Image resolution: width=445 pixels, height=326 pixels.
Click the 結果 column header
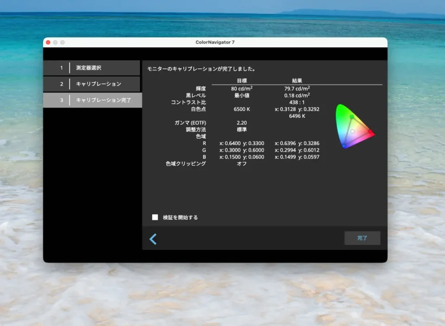point(297,81)
